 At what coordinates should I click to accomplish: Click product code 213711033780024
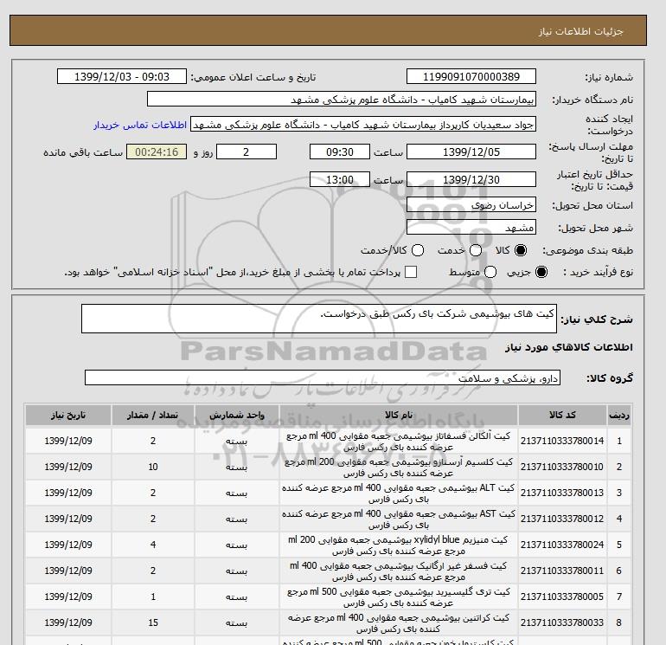pyautogui.click(x=562, y=545)
